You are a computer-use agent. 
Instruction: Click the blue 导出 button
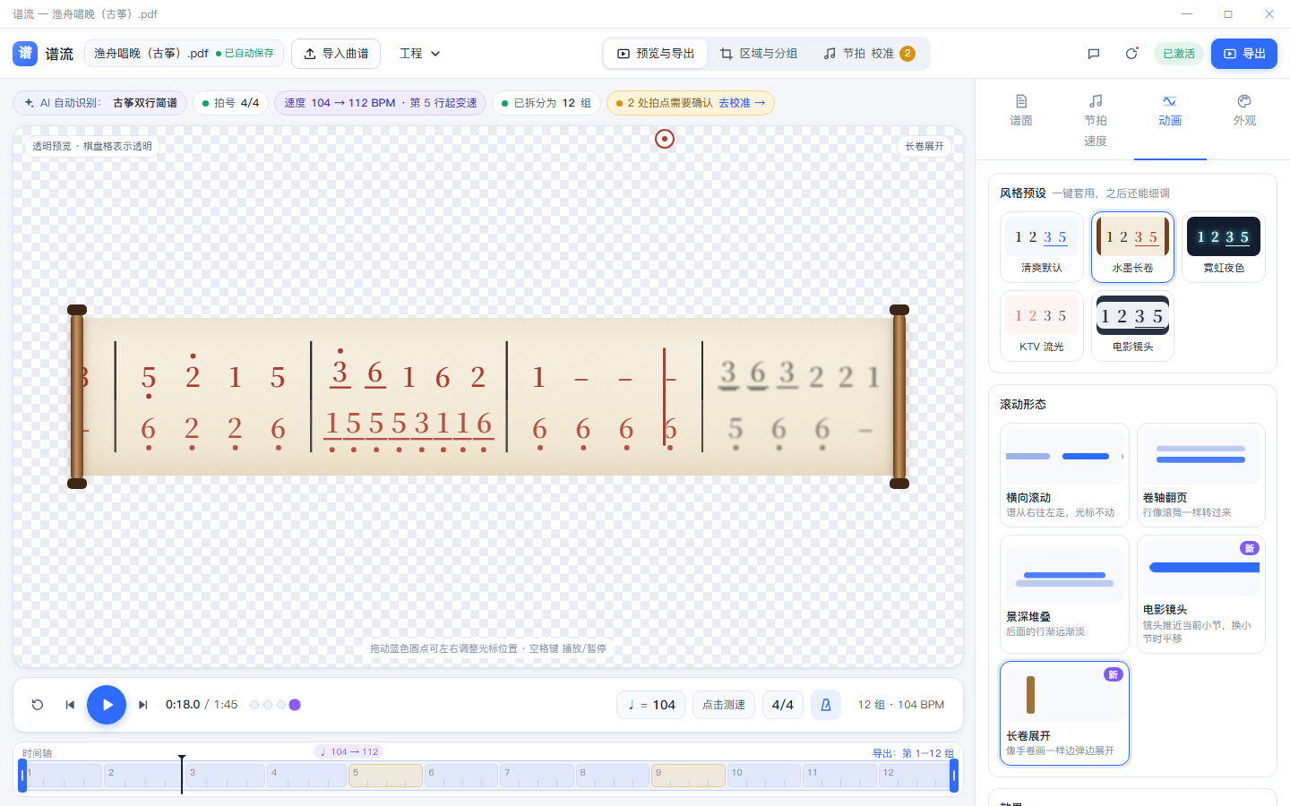(x=1244, y=54)
